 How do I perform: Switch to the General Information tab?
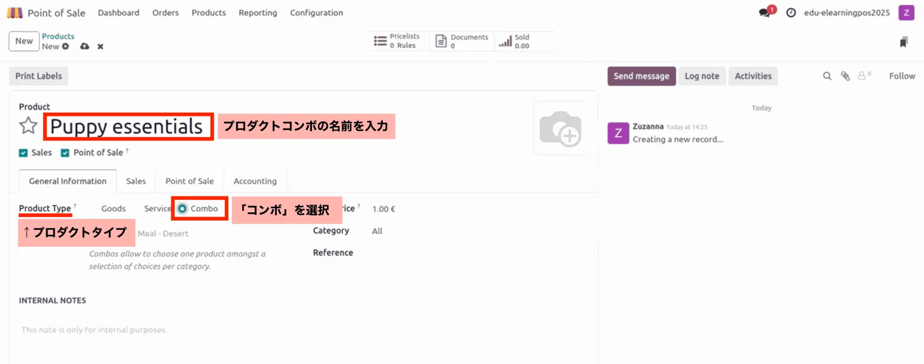68,181
